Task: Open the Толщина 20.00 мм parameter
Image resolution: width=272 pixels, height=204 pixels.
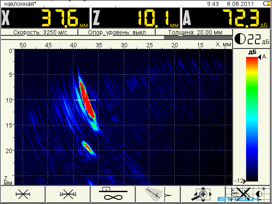Action: click(x=195, y=32)
